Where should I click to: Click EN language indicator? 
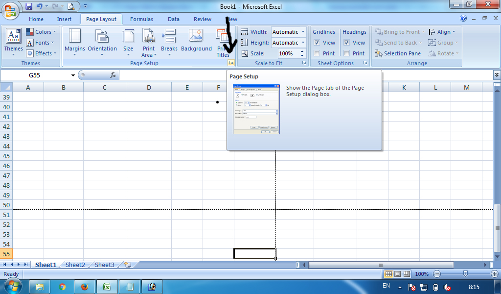[x=387, y=286]
